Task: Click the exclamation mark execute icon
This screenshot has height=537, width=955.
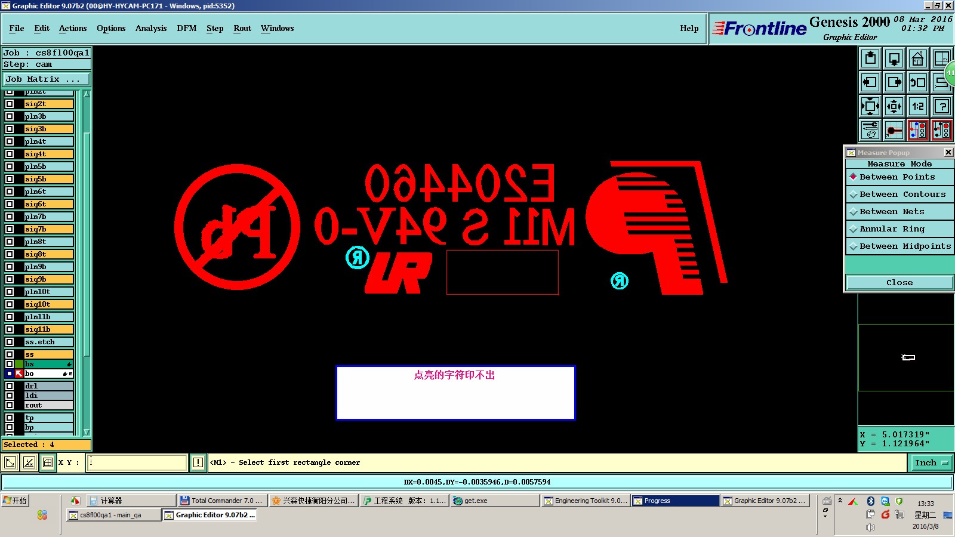Action: [198, 462]
